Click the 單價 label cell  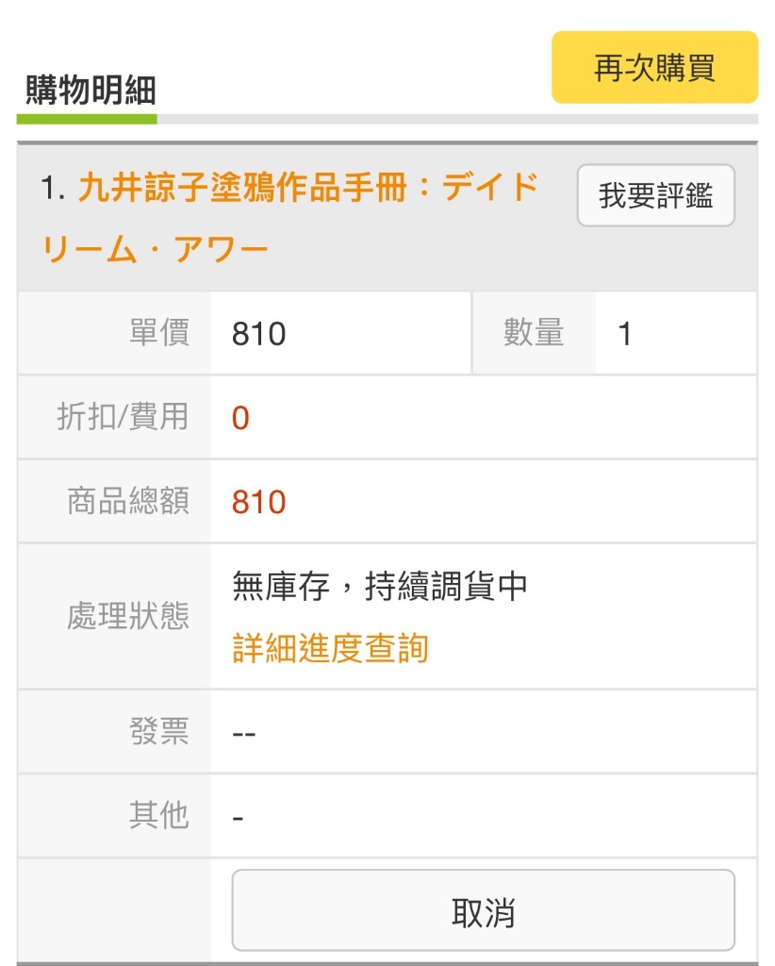114,333
